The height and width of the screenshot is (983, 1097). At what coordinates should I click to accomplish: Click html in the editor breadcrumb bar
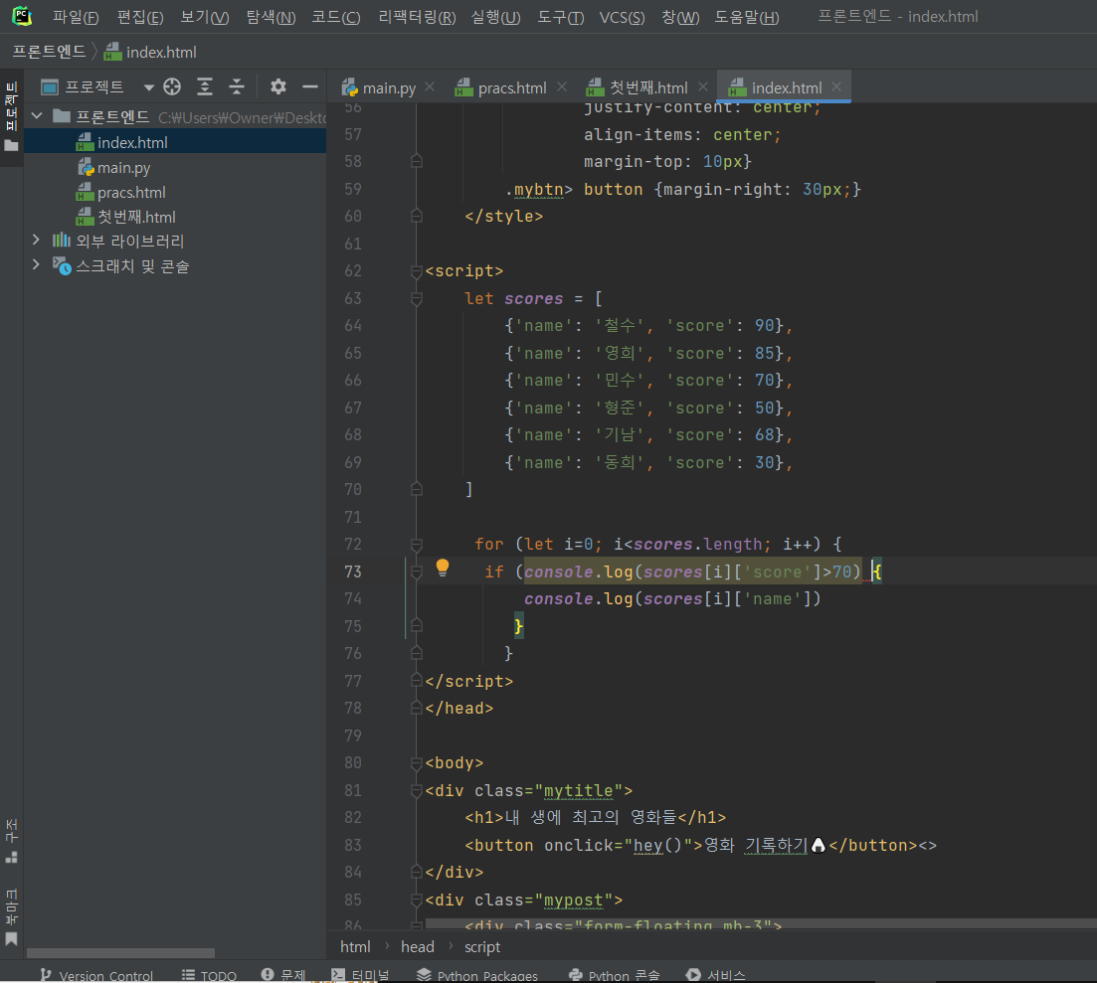(355, 946)
